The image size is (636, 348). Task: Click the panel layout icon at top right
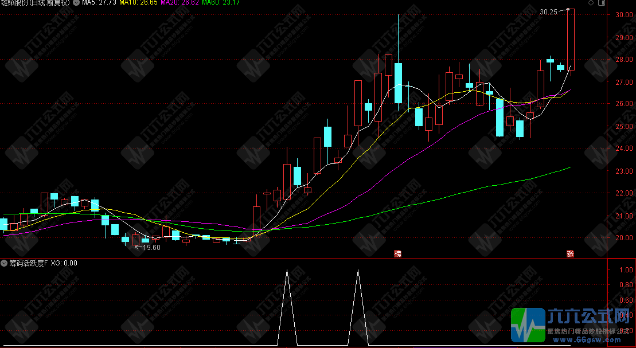[x=601, y=3]
